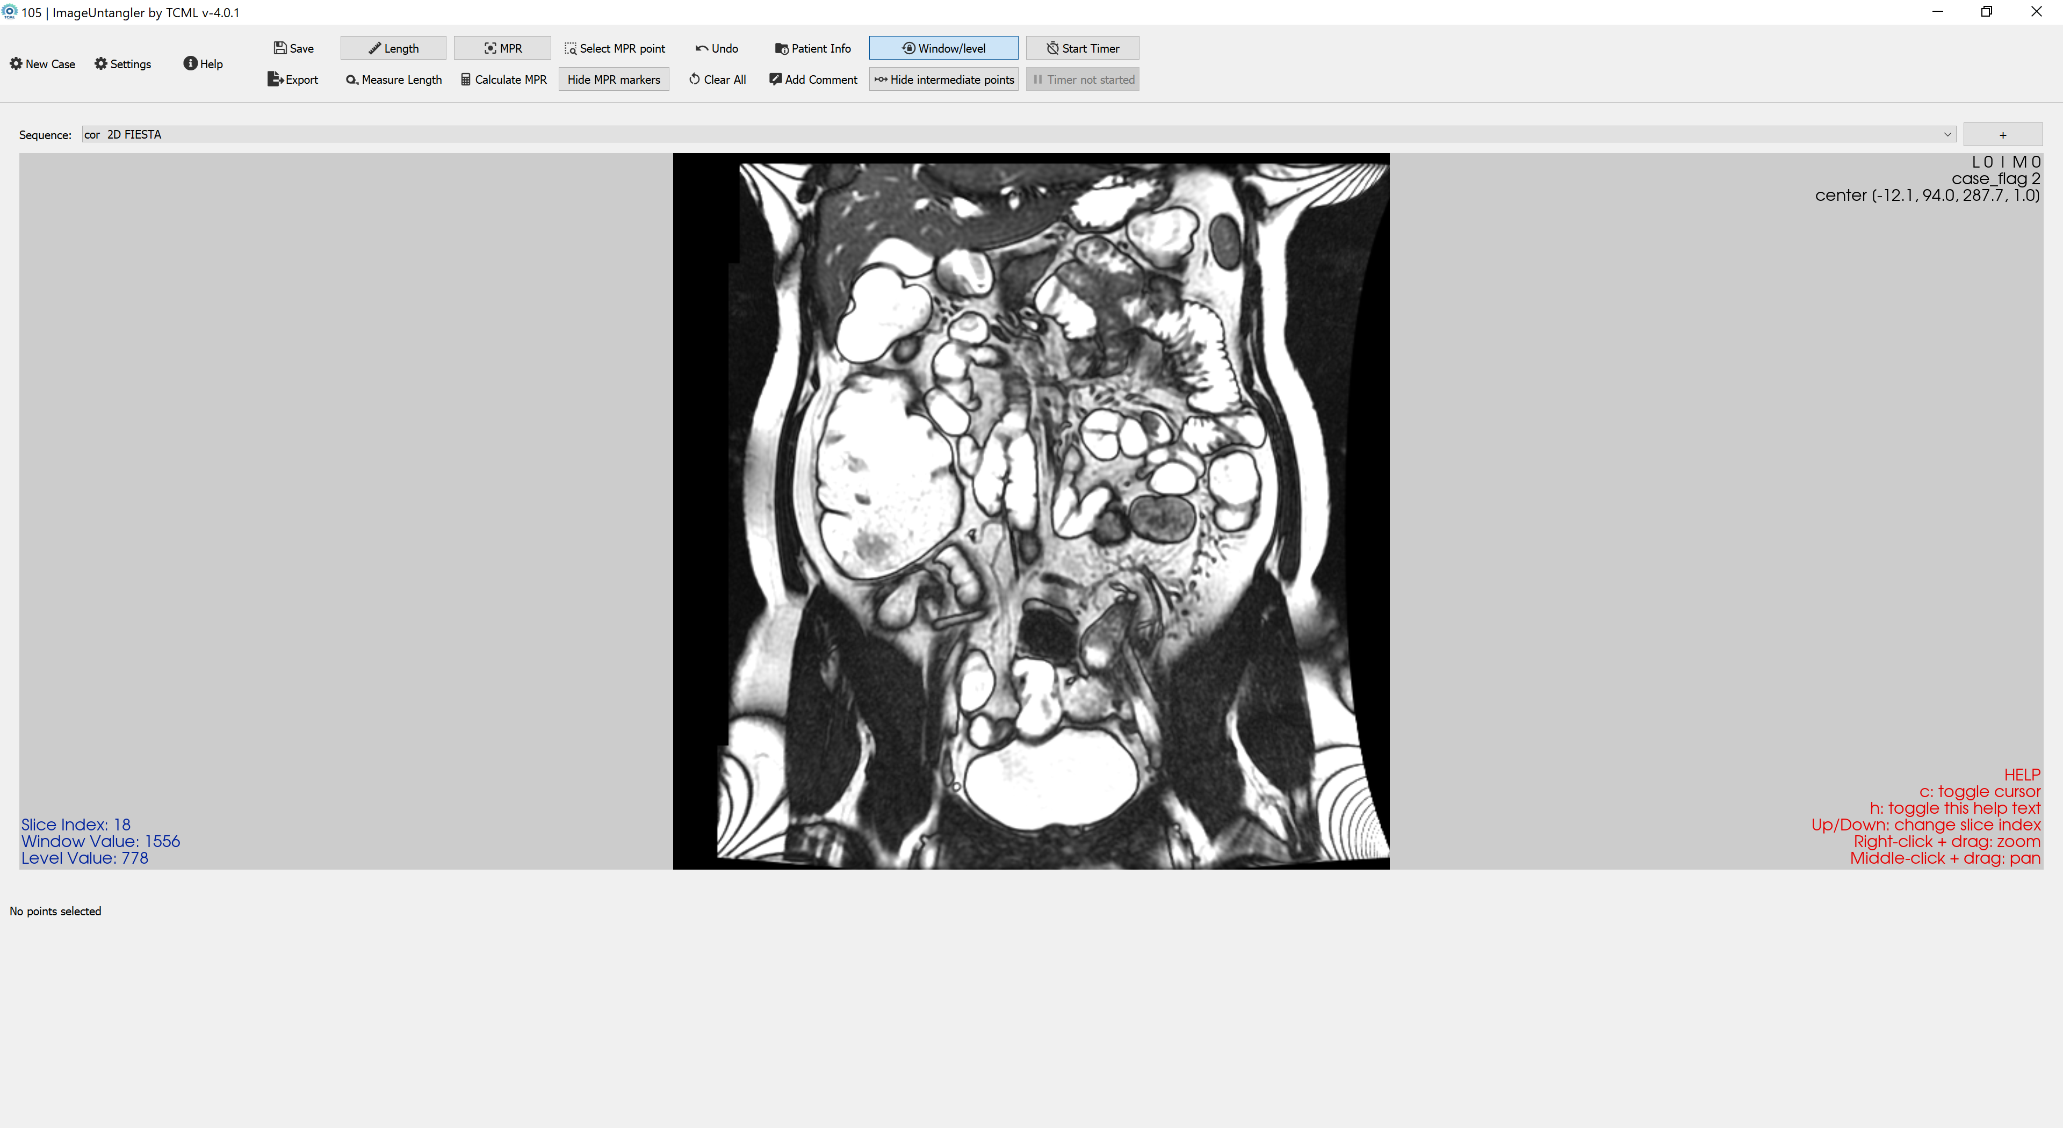Click the 'Sequence:' label

[46, 134]
